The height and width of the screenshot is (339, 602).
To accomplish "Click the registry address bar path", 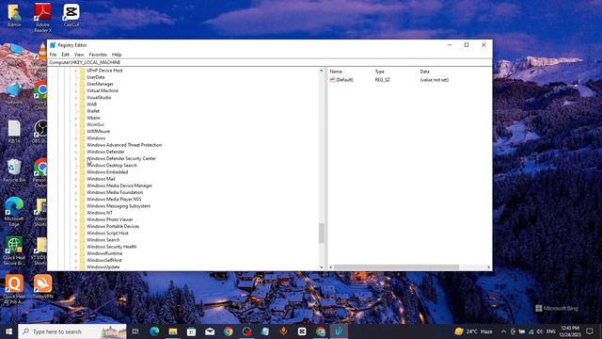I will click(270, 62).
